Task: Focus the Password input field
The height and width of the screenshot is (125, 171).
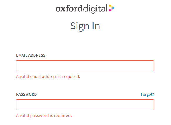Action: 85,105
